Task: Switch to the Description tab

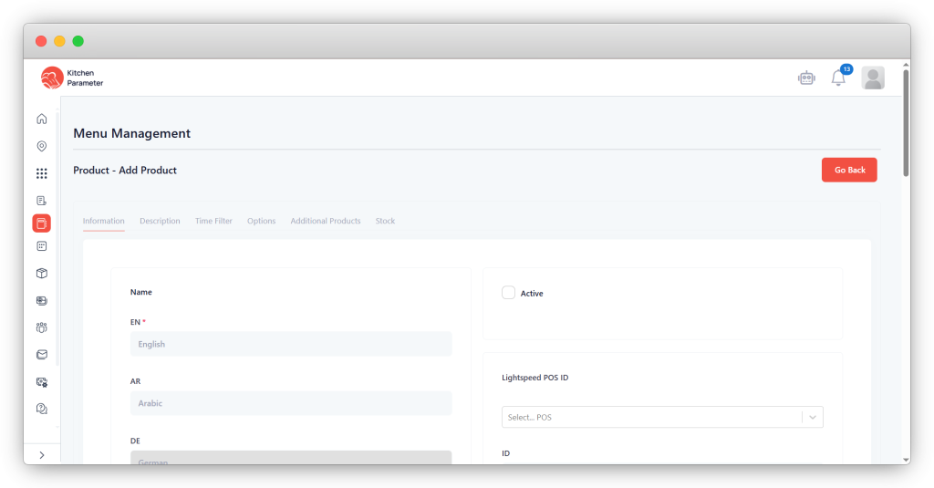Action: coord(160,221)
